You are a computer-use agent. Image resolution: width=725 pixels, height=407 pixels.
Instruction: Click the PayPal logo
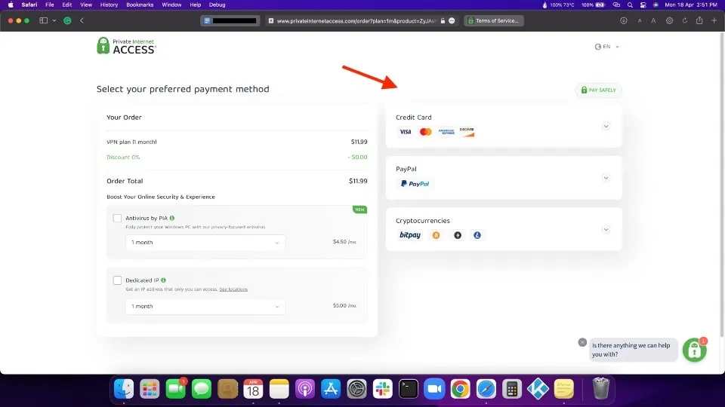415,184
